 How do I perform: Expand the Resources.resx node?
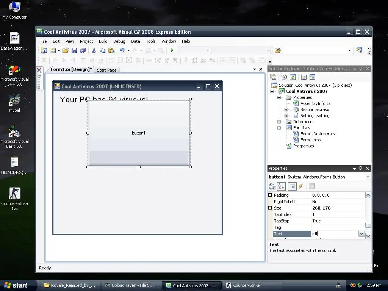(x=286, y=110)
